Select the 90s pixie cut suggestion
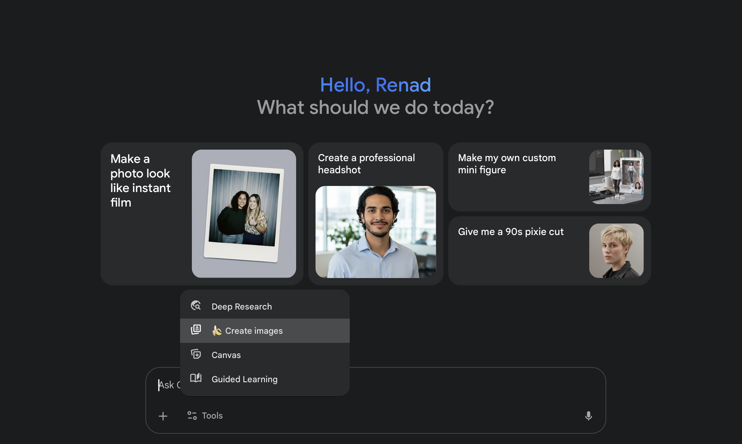The height and width of the screenshot is (444, 742). pyautogui.click(x=510, y=232)
